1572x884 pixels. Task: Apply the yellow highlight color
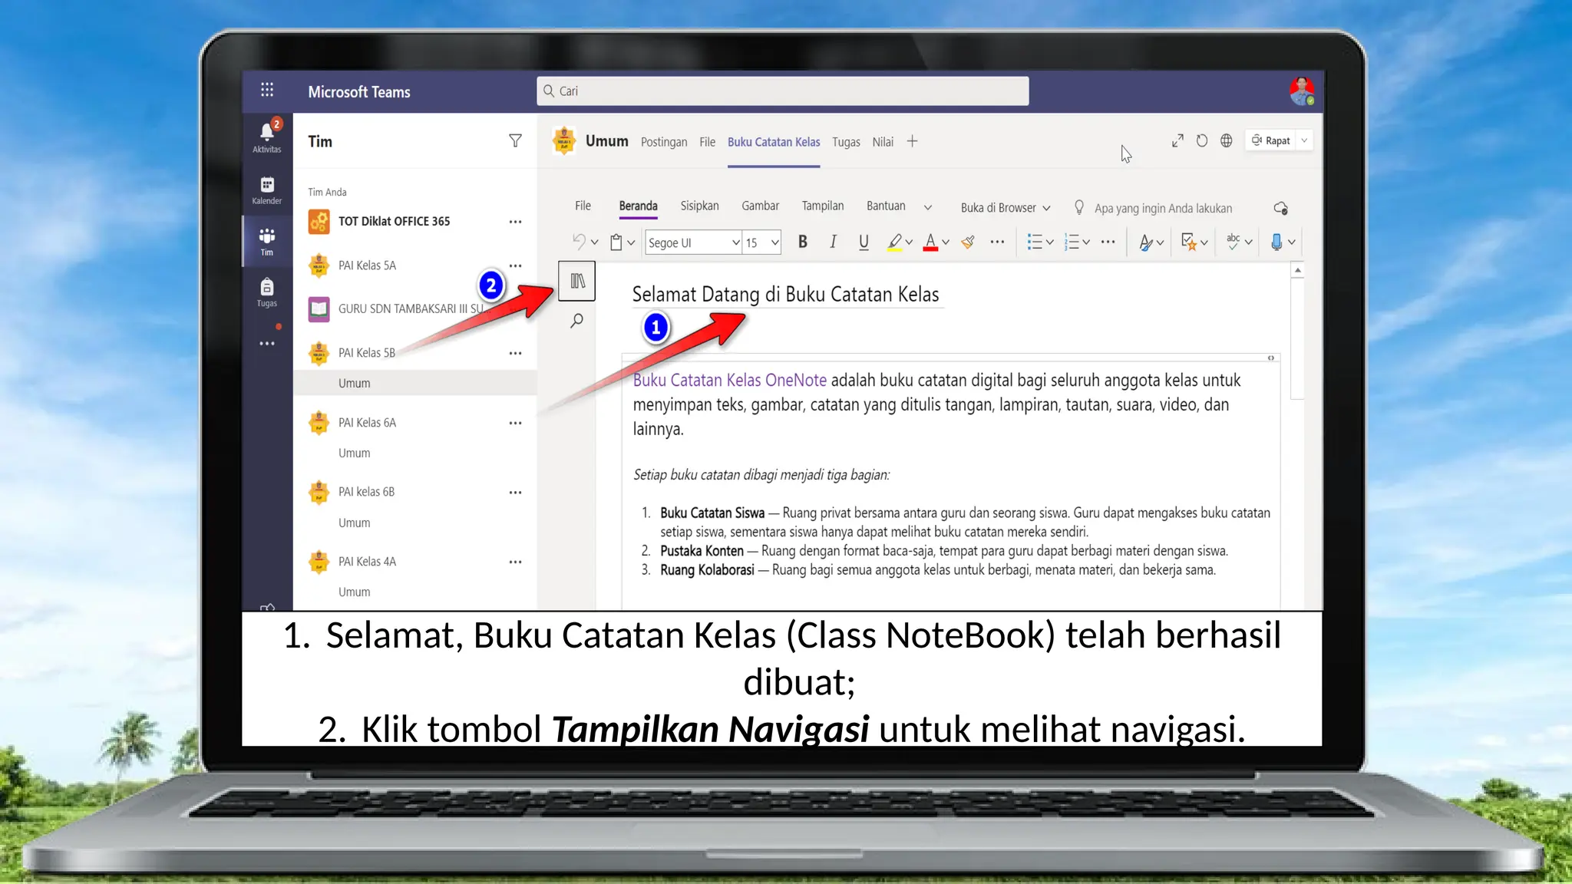tap(894, 242)
